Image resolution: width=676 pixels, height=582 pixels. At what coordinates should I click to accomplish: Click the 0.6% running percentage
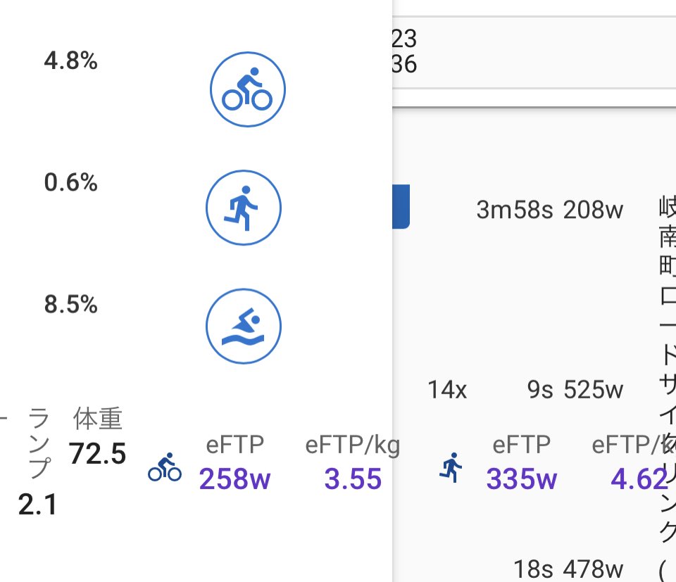click(x=70, y=182)
